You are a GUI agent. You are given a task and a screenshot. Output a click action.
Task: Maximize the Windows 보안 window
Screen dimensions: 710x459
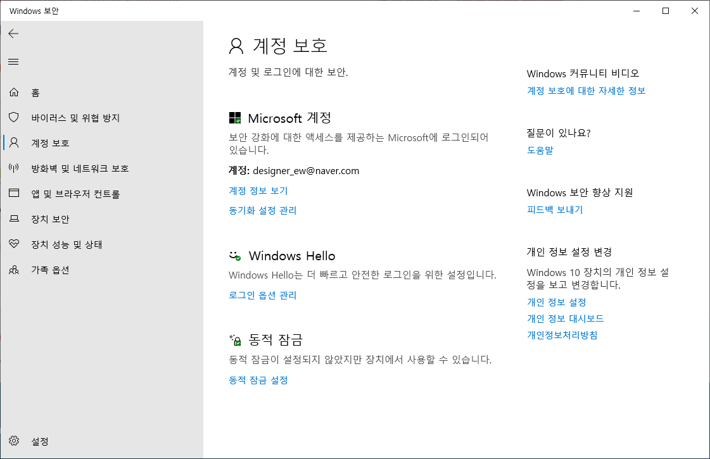tap(666, 11)
